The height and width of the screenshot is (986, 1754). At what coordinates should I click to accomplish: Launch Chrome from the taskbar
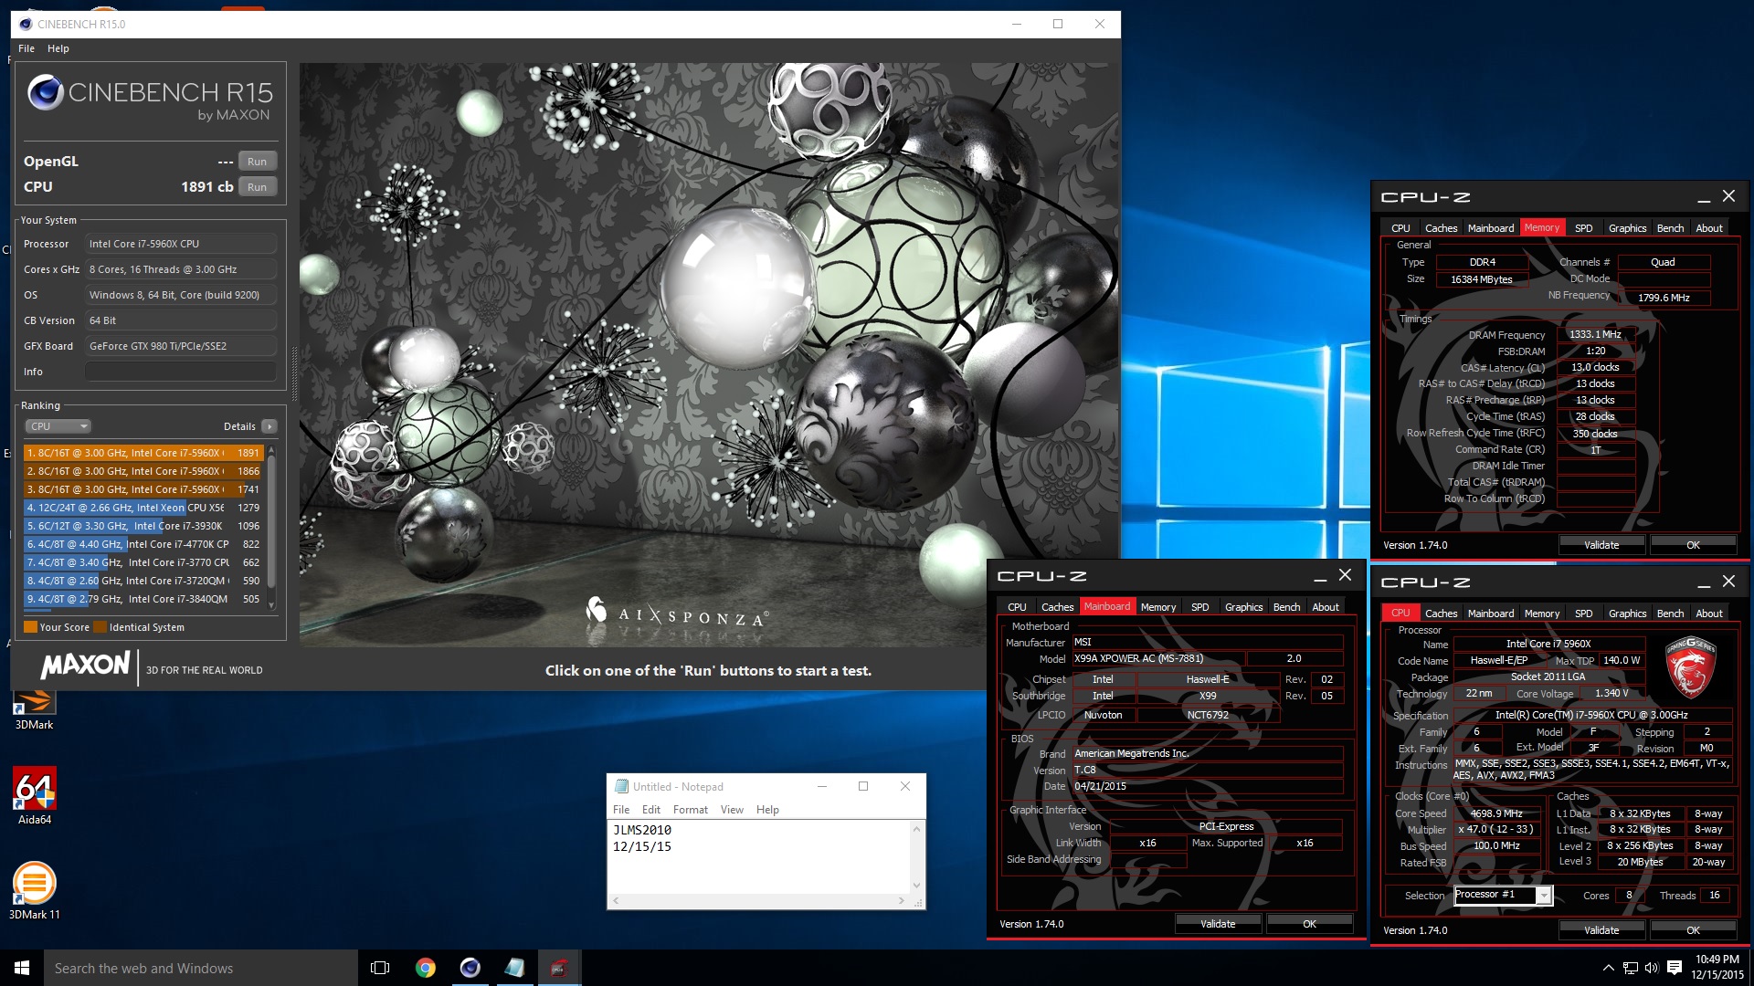425,968
